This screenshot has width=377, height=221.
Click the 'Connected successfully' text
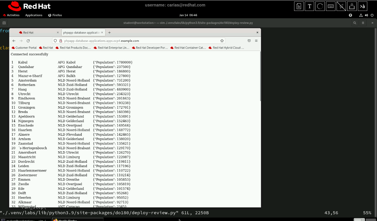pos(29,54)
